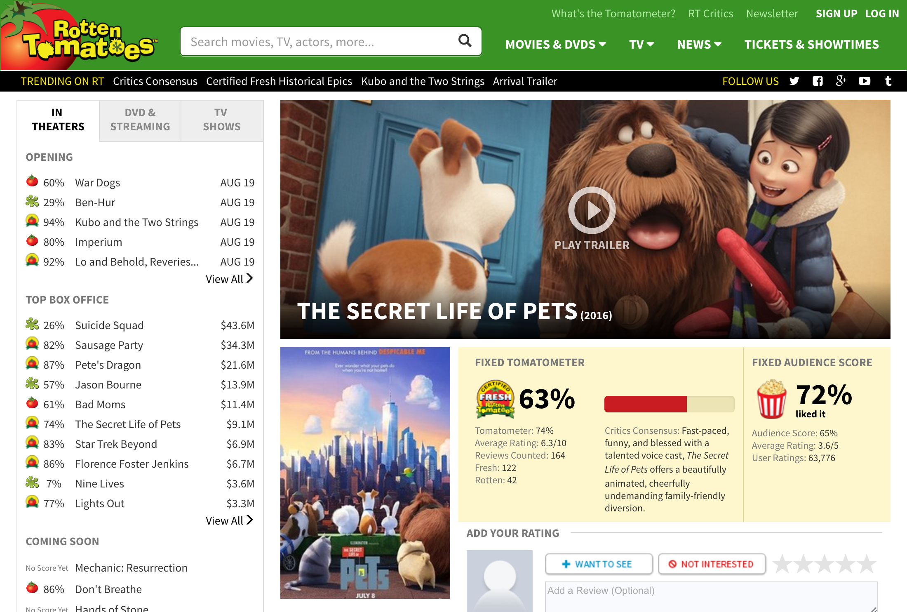Screen dimensions: 907x612
Task: Toggle the Not Interested button
Action: [x=712, y=564]
